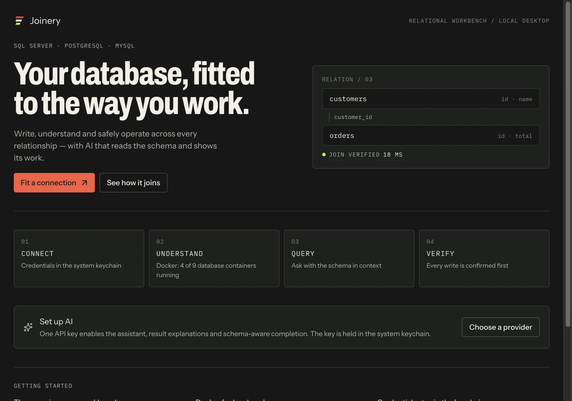572x401 pixels.
Task: Select the 01 CONNECT card
Action: 79,259
